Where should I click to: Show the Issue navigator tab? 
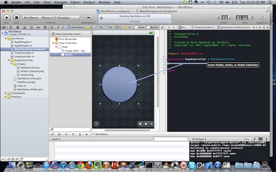[x=24, y=28]
